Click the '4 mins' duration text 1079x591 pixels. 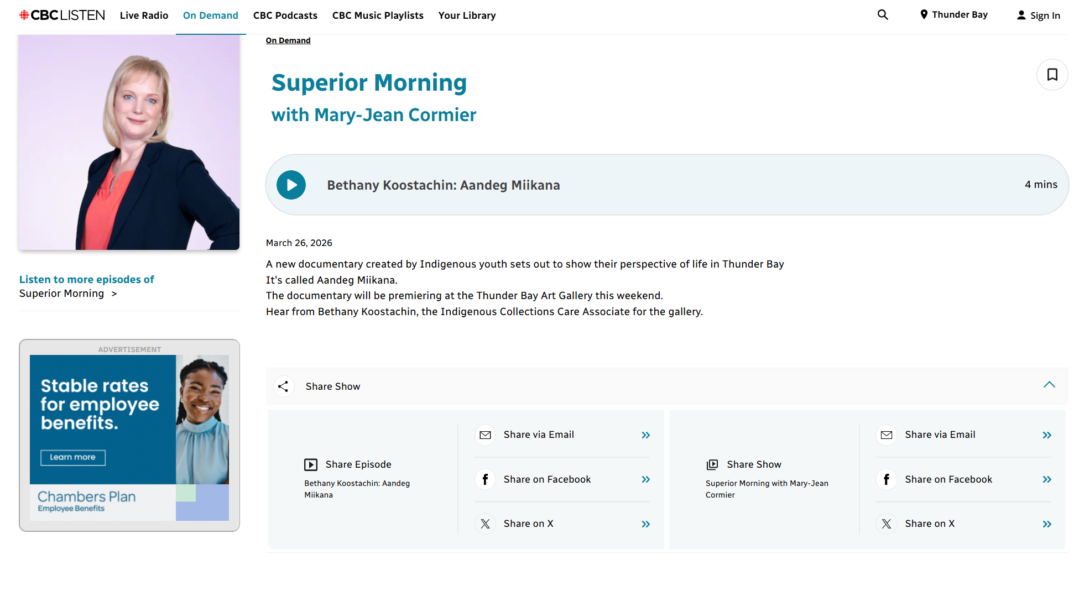click(1041, 185)
